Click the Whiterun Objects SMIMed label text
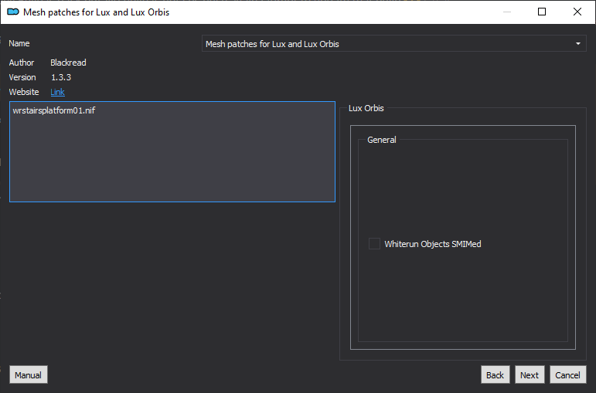596x393 pixels. (x=433, y=244)
